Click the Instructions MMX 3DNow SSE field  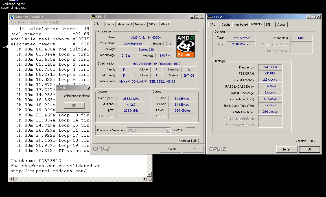point(157,81)
